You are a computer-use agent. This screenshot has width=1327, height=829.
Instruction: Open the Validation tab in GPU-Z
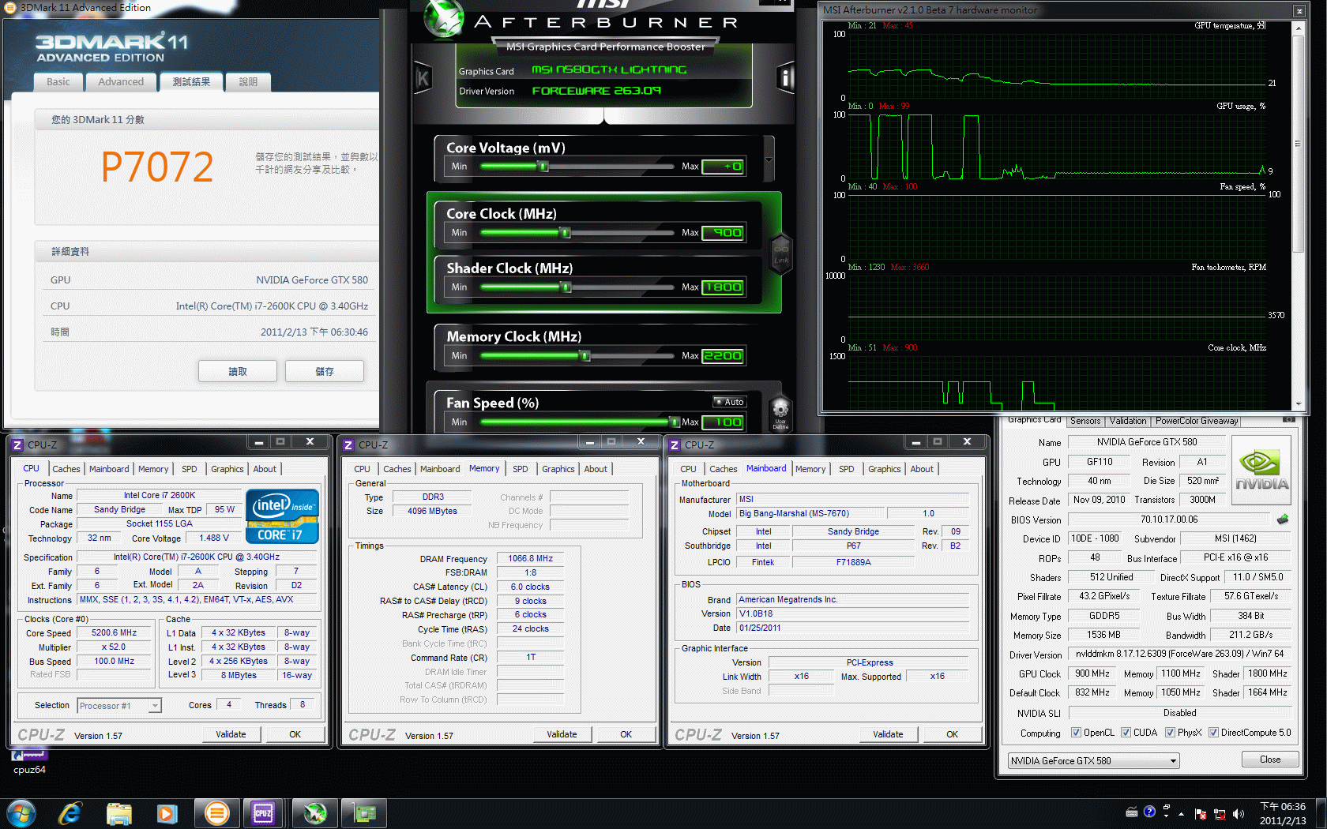[1127, 421]
